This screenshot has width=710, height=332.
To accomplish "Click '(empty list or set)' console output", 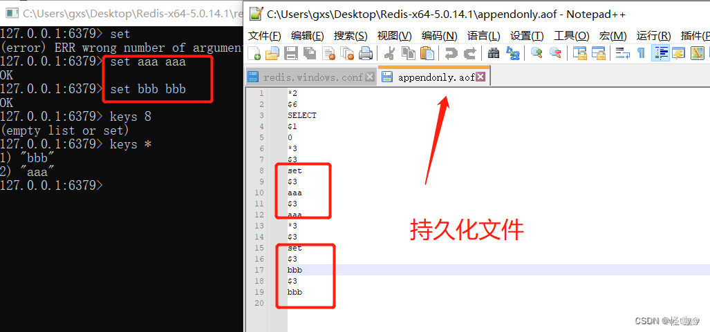I will 65,130.
